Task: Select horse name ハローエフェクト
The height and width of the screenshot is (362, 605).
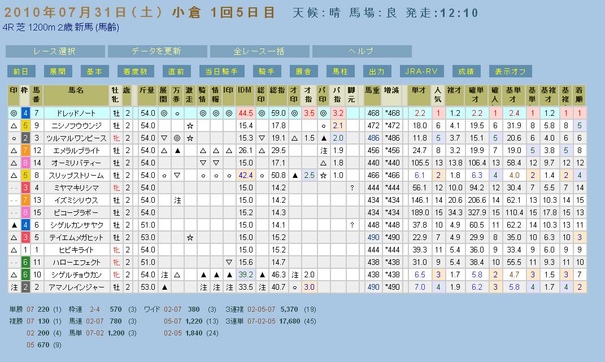Action: 76,262
